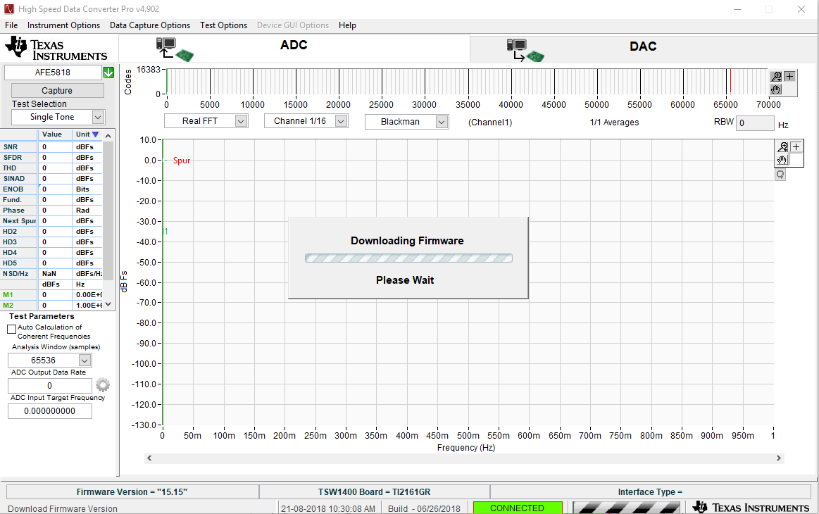Click the Texas Instruments logo in status bar
The image size is (819, 514).
pos(751,507)
